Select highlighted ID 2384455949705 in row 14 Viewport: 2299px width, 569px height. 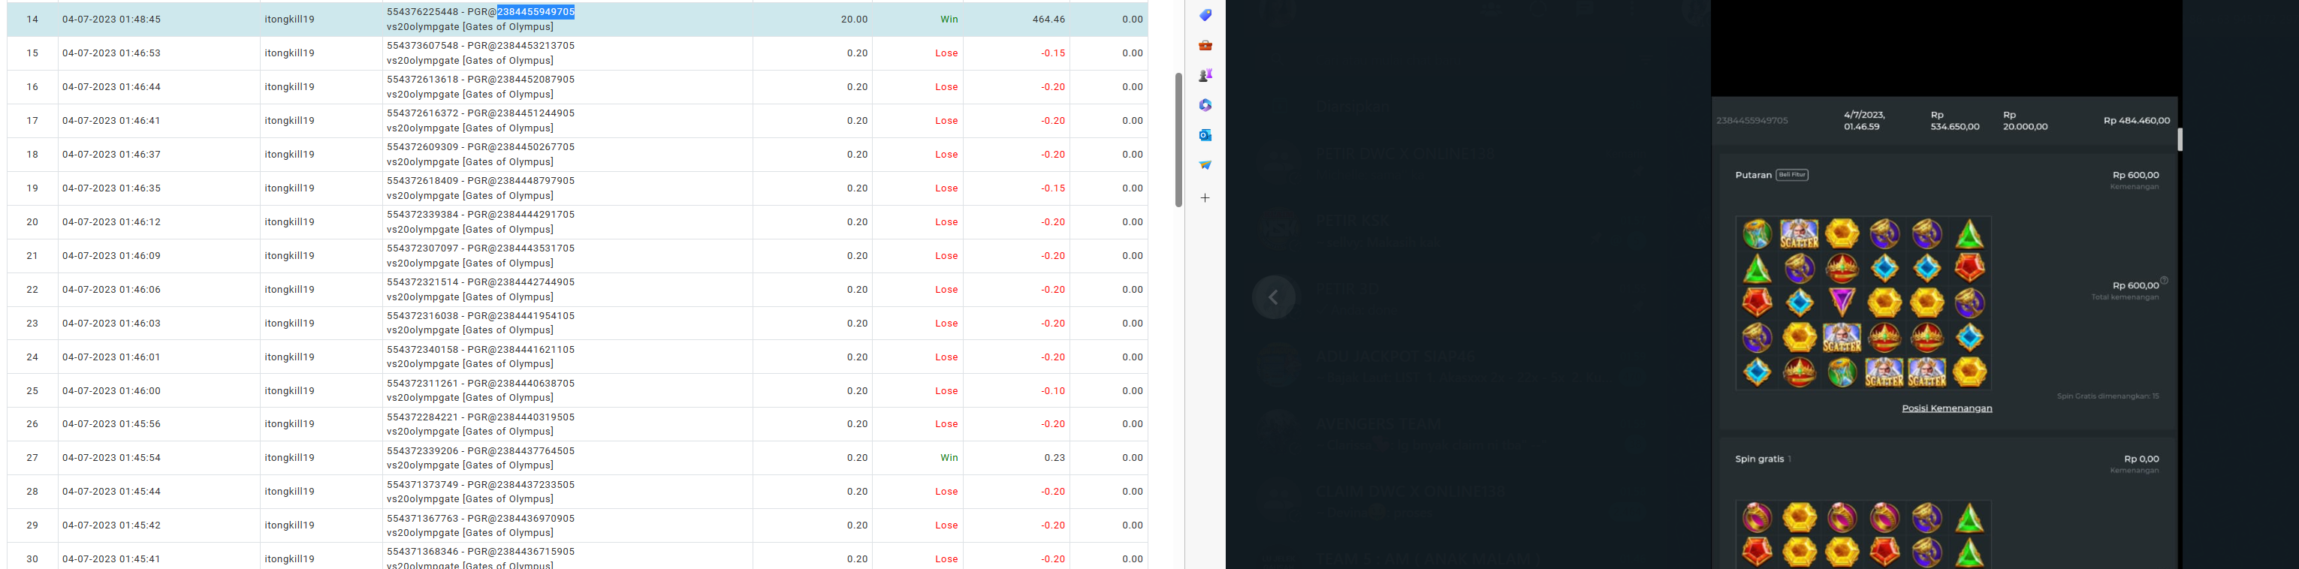point(536,11)
